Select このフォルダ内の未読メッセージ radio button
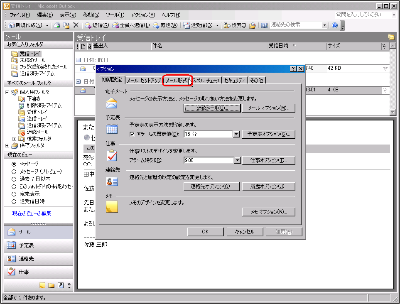 [x=14, y=187]
